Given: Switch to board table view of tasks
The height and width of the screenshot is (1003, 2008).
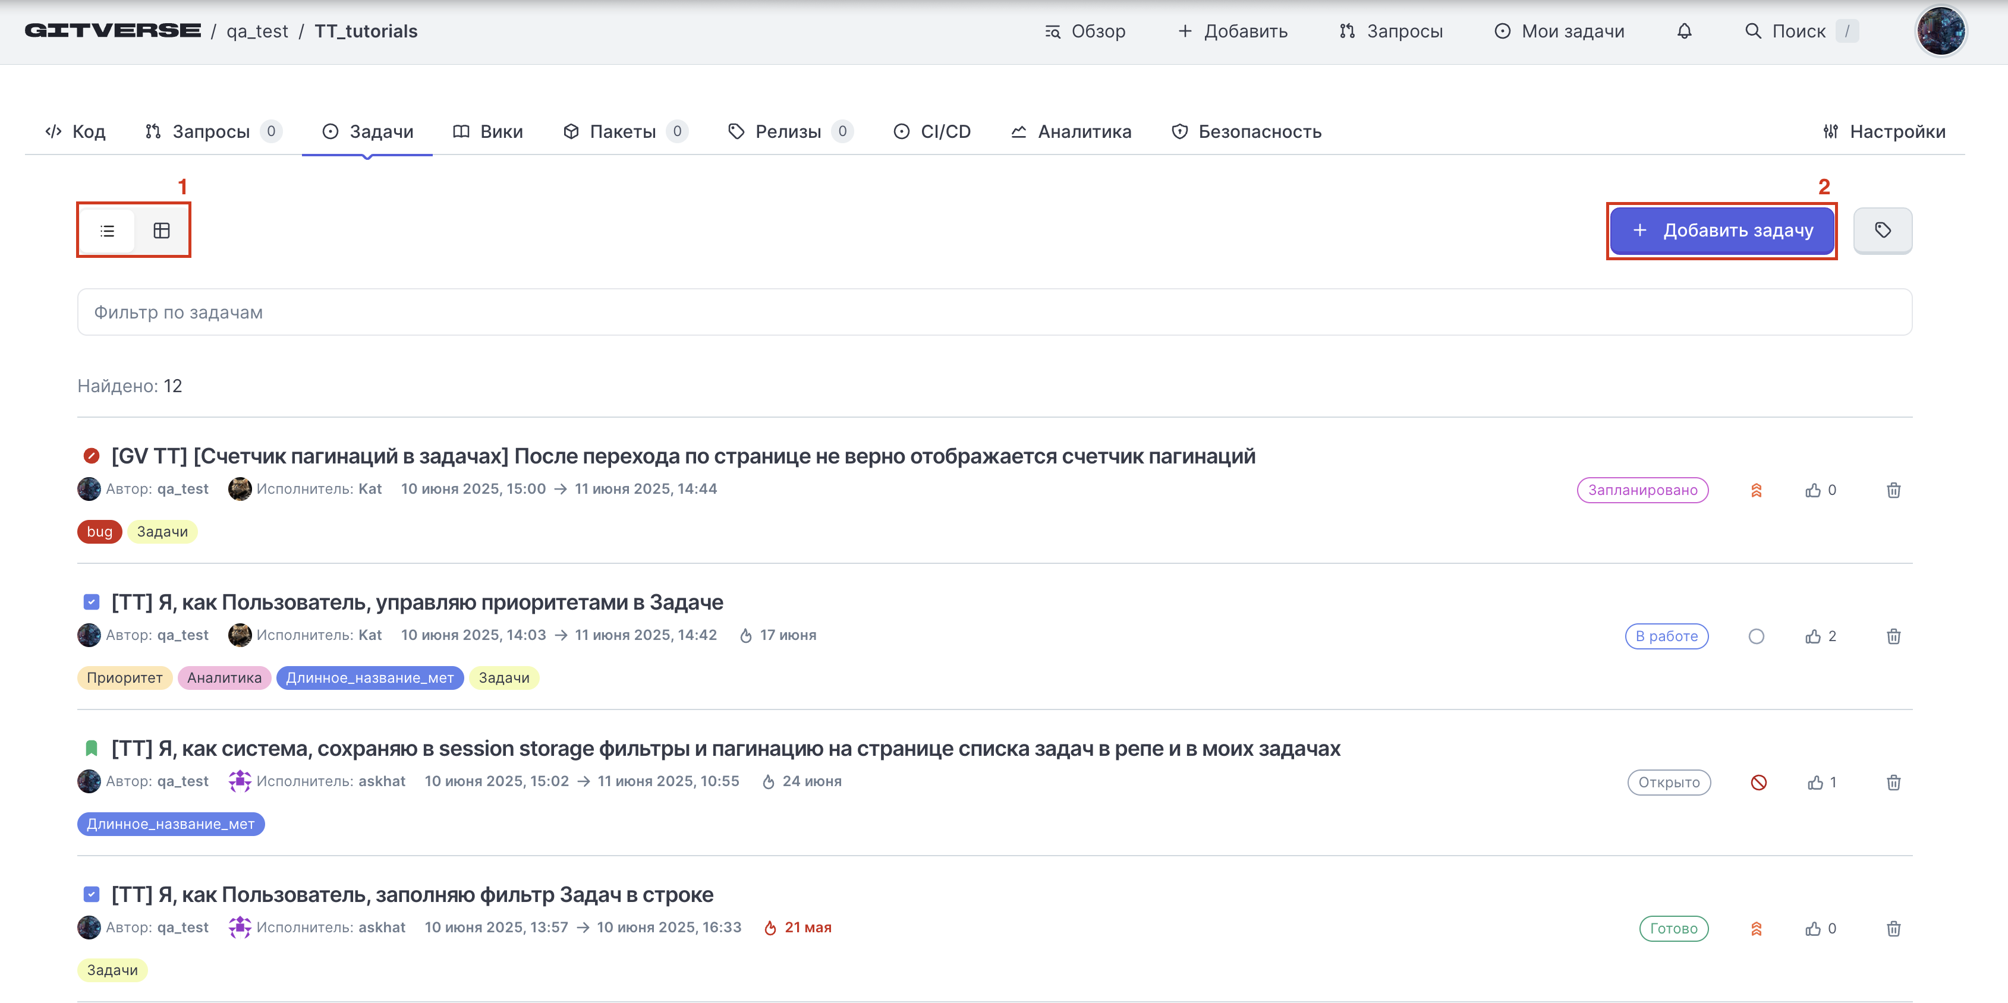Looking at the screenshot, I should point(161,231).
